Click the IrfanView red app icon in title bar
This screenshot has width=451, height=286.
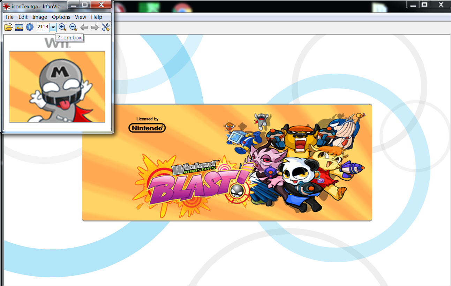[6, 6]
